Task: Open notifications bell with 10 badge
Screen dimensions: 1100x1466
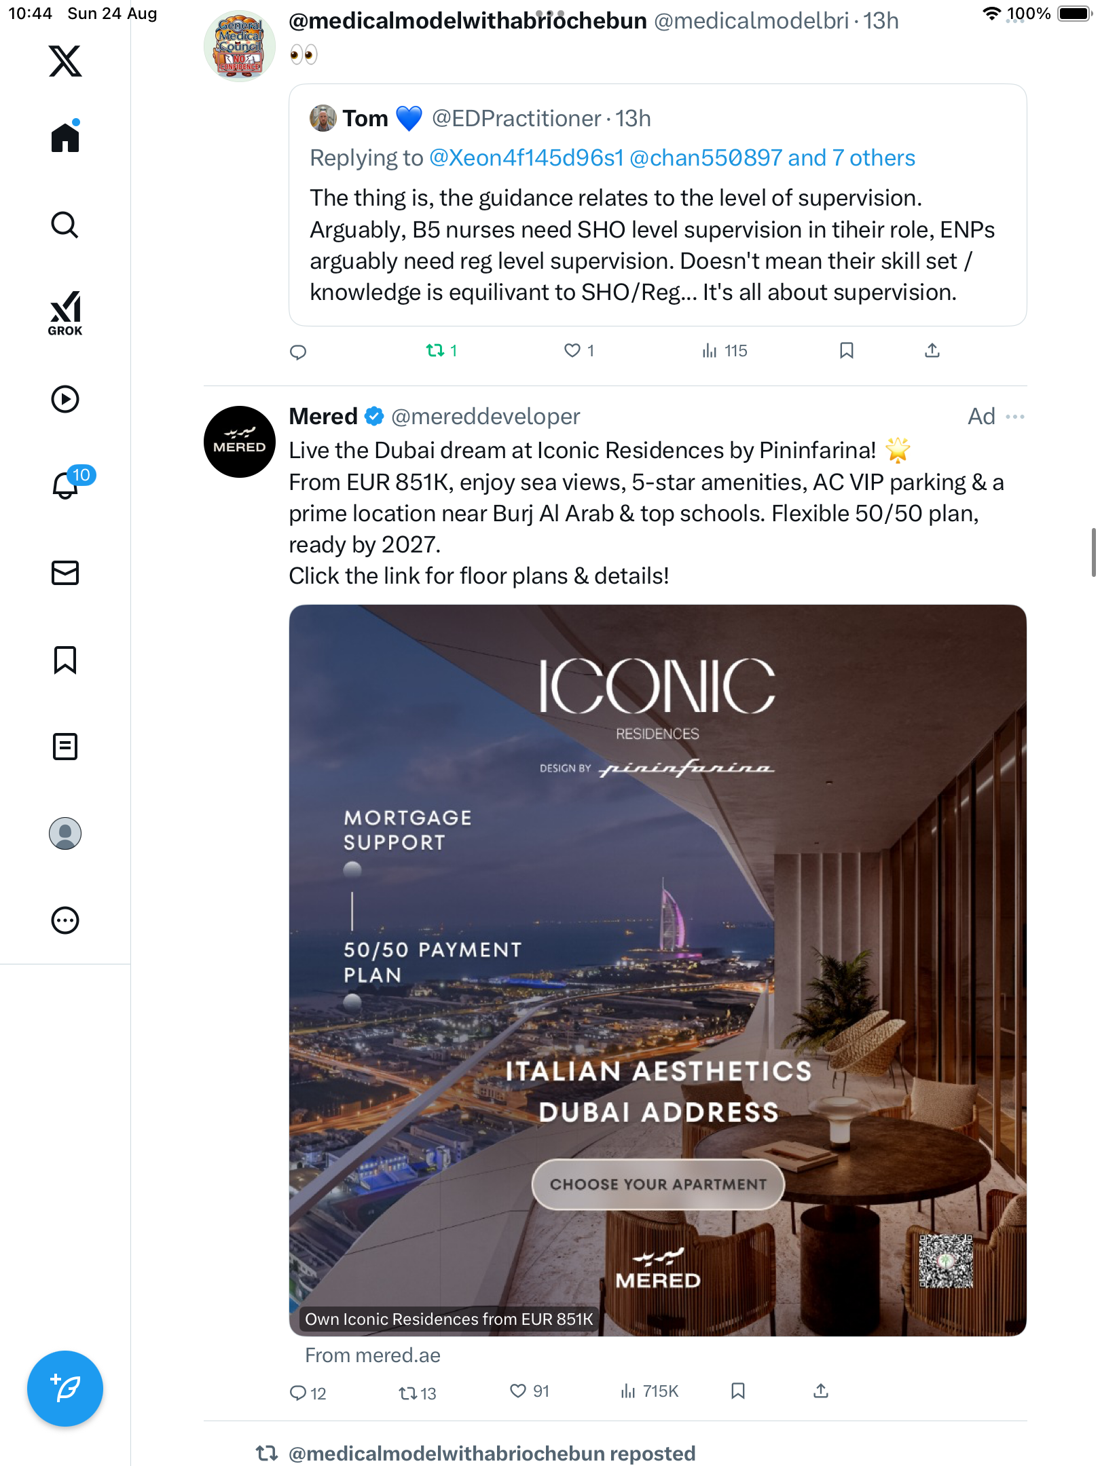Action: (67, 485)
